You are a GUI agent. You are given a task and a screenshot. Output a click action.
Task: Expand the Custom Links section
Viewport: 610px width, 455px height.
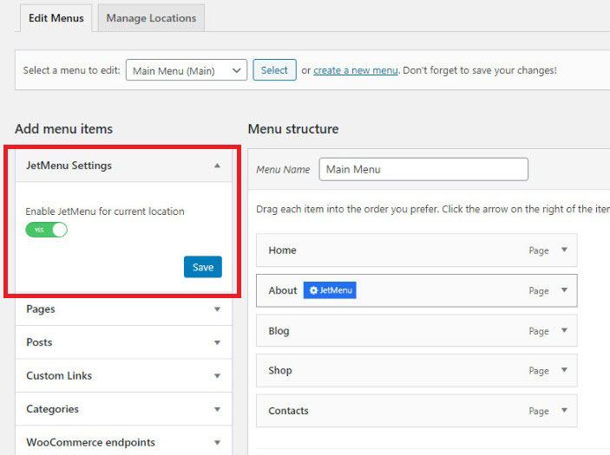pyautogui.click(x=217, y=376)
